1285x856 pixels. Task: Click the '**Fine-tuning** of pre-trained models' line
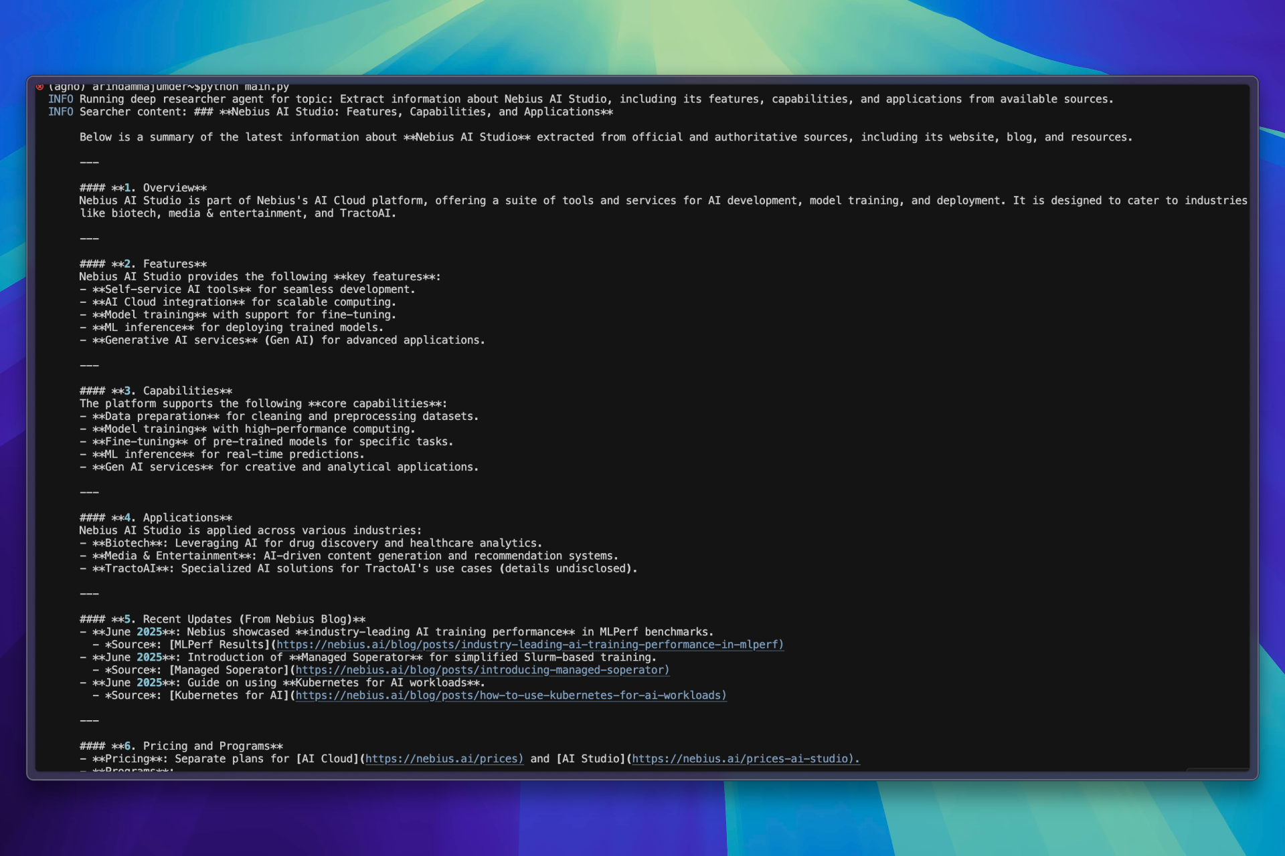pos(266,442)
